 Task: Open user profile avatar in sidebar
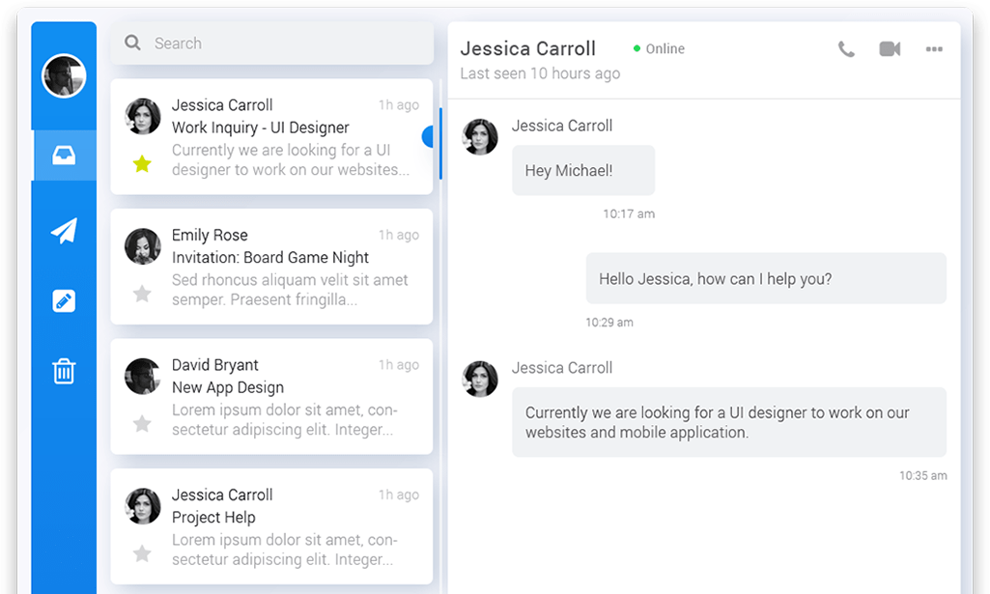[64, 76]
